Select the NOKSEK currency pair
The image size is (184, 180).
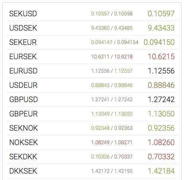(x=92, y=142)
